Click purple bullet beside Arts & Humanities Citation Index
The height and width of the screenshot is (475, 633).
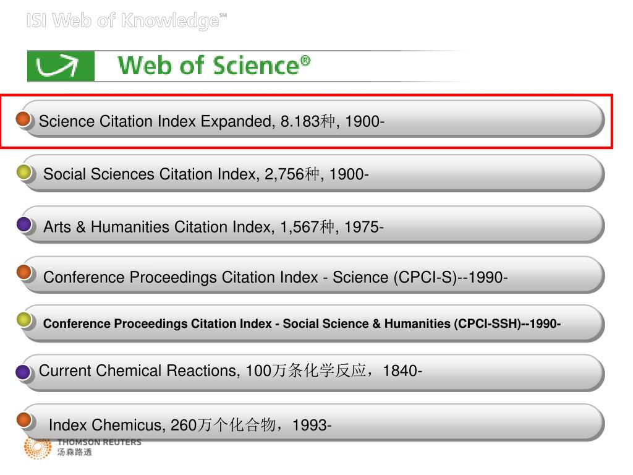24,224
